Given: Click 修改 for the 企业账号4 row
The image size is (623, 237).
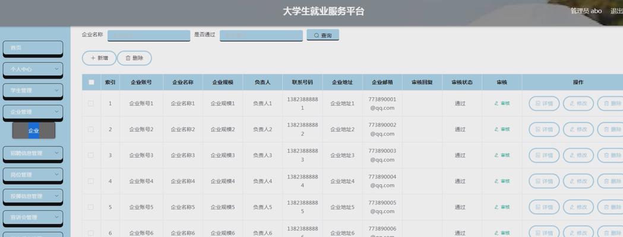Looking at the screenshot, I should point(578,181).
